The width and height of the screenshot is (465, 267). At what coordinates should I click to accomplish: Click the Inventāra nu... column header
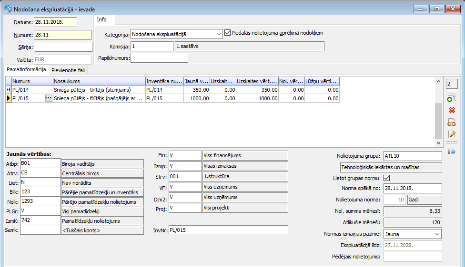point(164,81)
